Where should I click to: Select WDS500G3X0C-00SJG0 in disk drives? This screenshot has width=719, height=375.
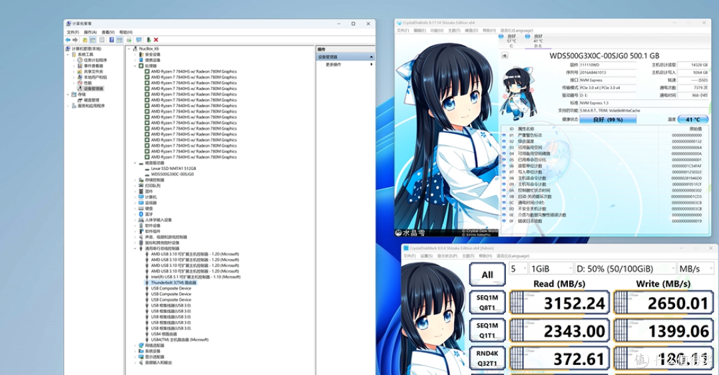tap(172, 174)
